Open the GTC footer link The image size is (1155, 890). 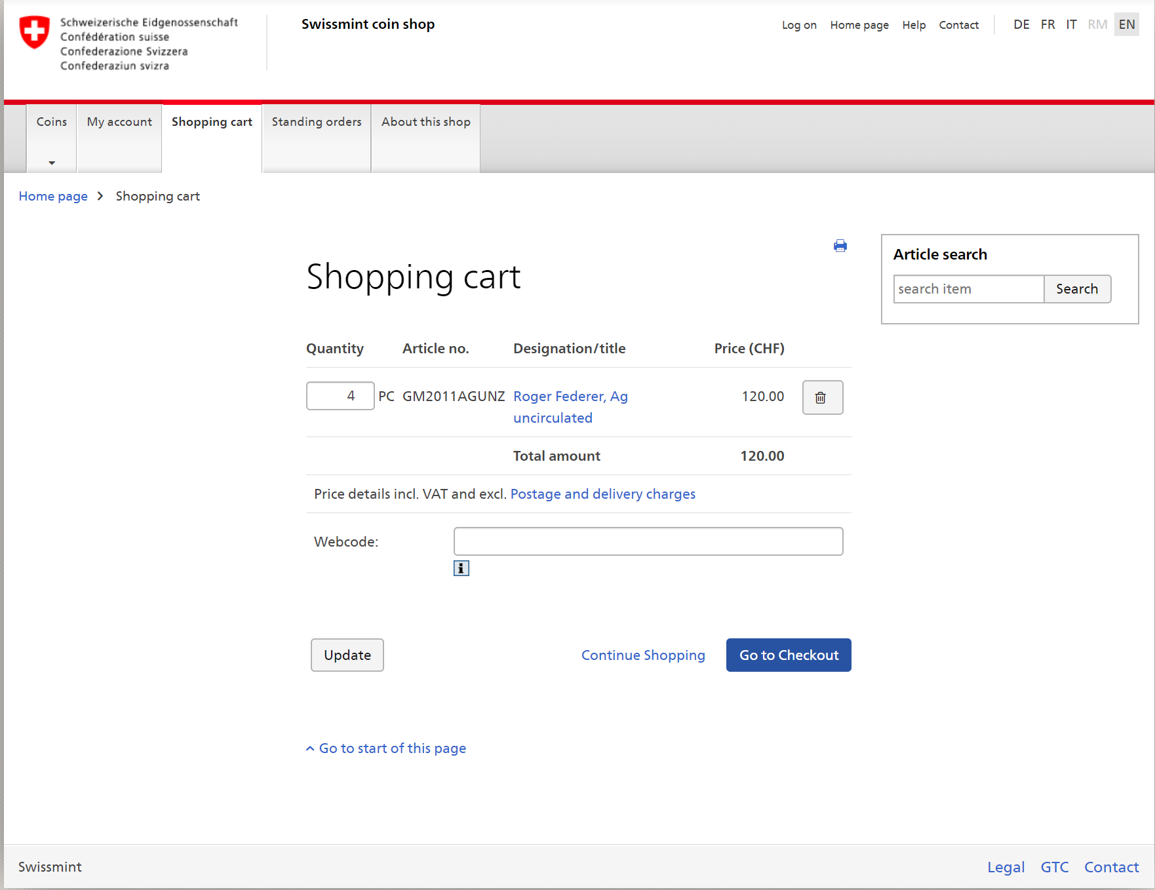click(1054, 867)
